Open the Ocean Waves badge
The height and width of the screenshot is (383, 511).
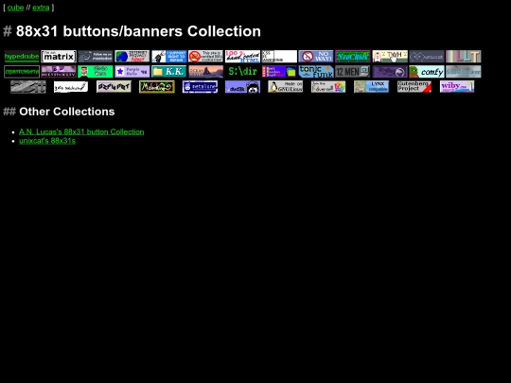(206, 72)
